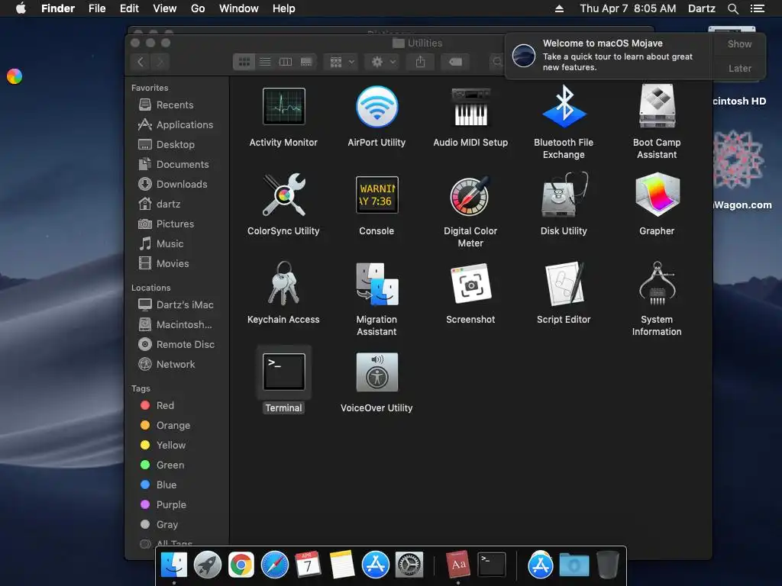The height and width of the screenshot is (586, 782).
Task: Click Show on Mojave notification
Action: tap(739, 43)
